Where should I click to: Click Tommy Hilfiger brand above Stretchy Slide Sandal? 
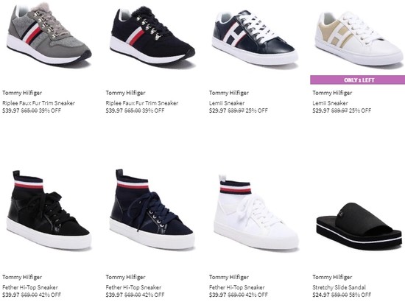point(332,277)
